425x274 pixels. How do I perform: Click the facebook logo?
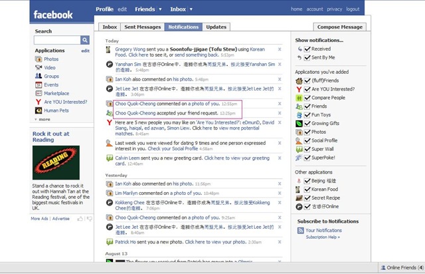(53, 15)
